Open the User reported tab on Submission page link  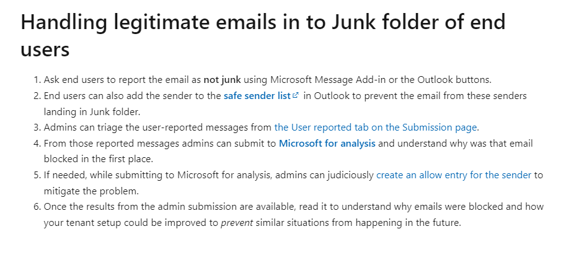click(376, 127)
